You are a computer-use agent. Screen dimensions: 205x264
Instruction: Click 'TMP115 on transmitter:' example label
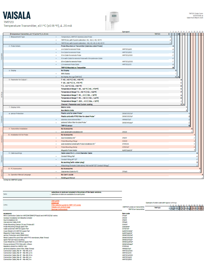(x=136, y=209)
